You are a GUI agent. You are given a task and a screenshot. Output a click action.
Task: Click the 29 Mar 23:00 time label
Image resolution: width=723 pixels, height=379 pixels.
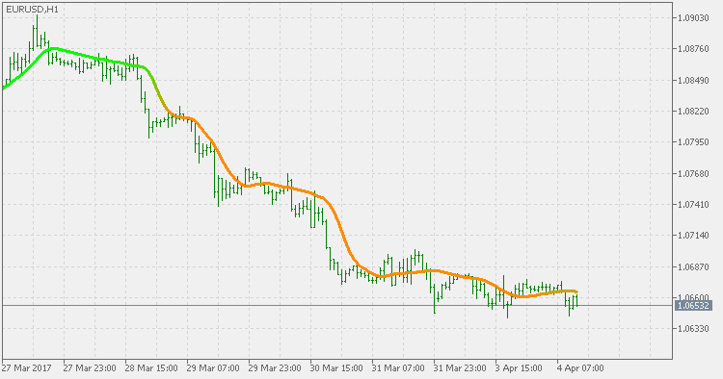click(x=275, y=368)
